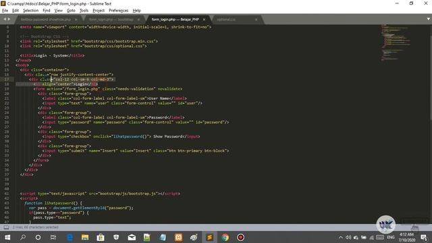Open Task View on the taskbar
432x243 pixels.
53,238
